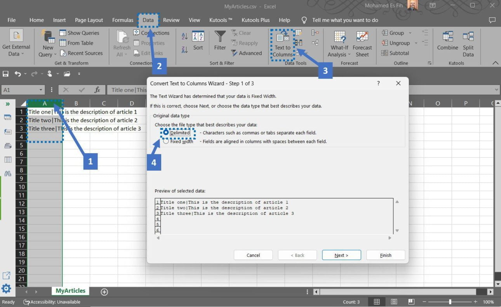Expand the Name Box dropdown

point(40,90)
